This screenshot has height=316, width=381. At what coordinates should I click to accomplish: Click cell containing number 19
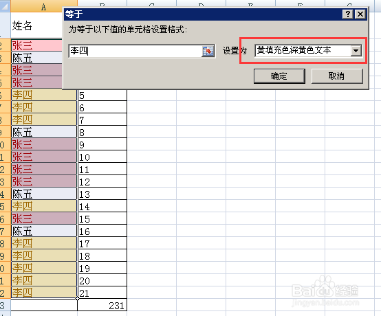point(102,268)
